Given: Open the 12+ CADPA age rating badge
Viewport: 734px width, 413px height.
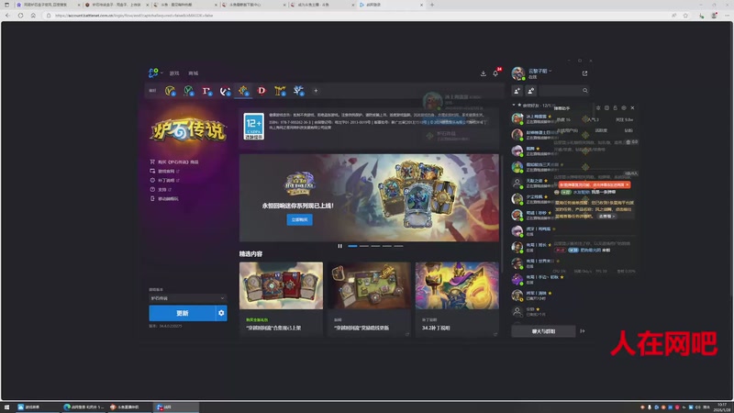Looking at the screenshot, I should (x=254, y=127).
